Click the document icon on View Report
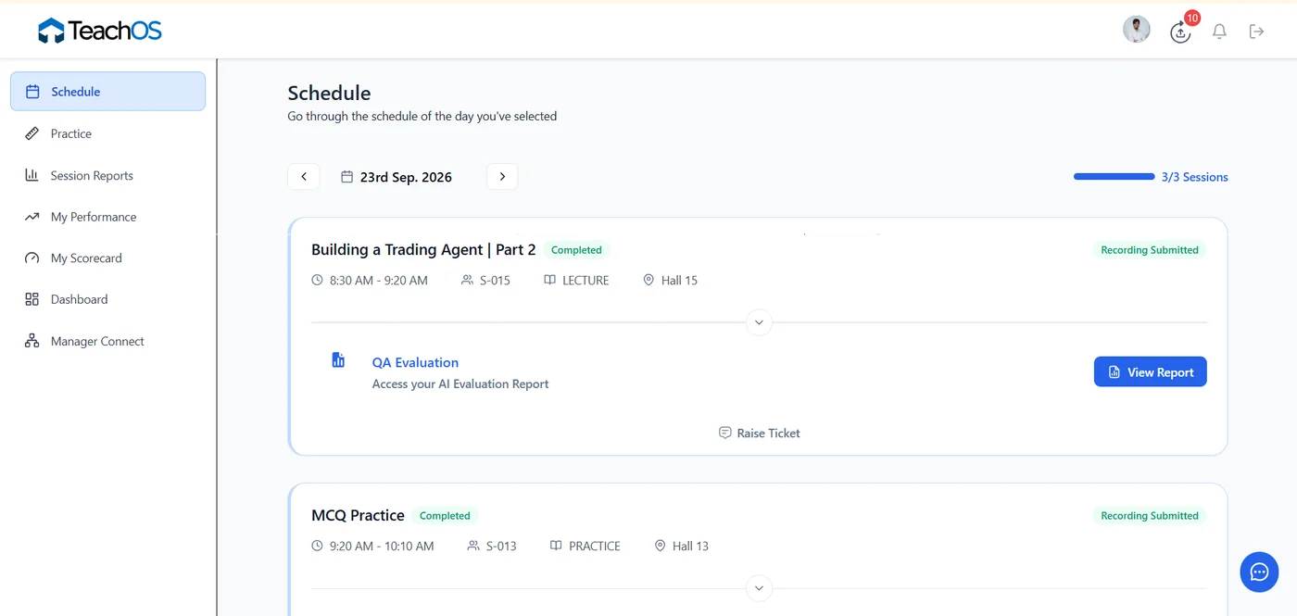 click(1114, 372)
